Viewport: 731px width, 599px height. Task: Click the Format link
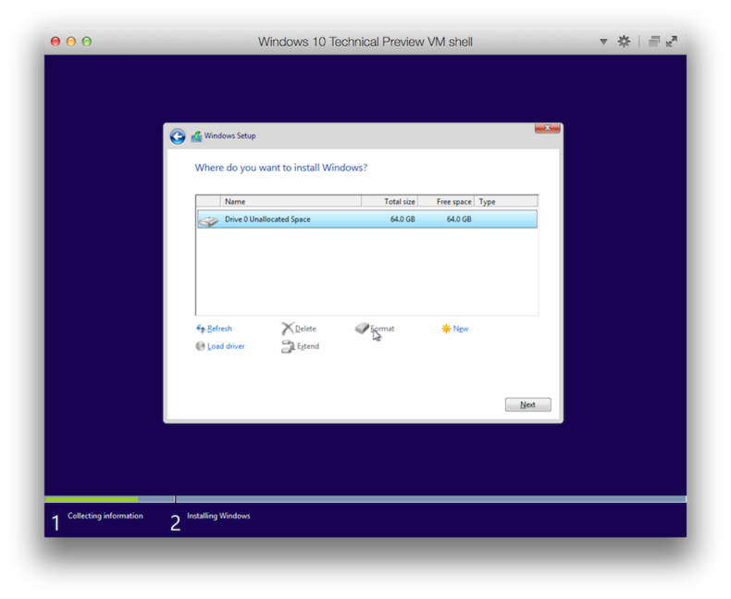click(382, 329)
